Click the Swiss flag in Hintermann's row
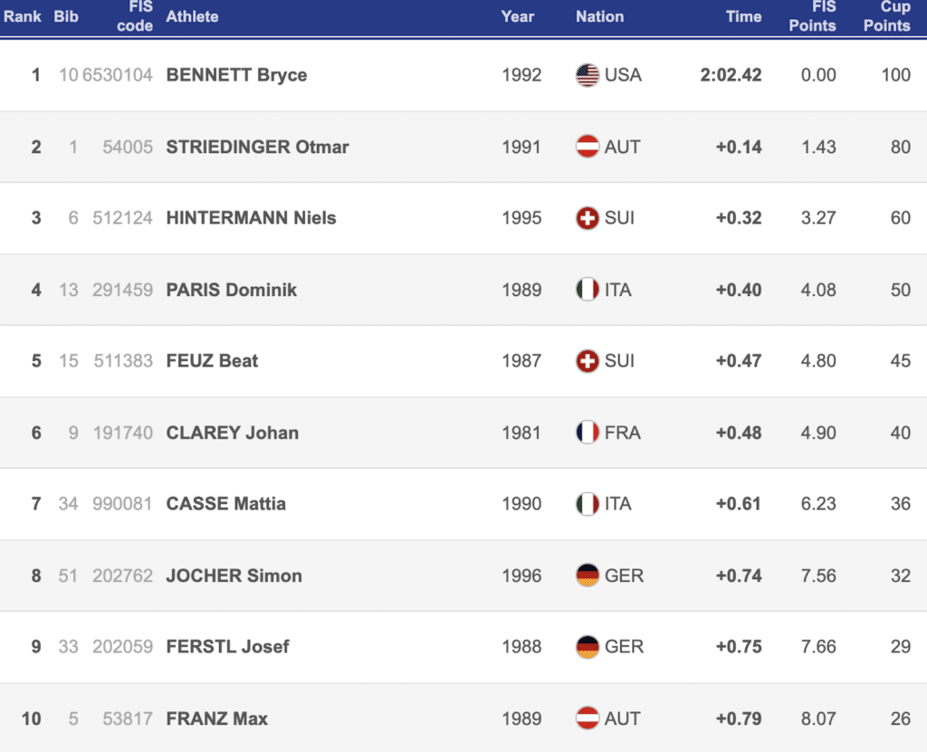927x752 pixels. point(588,218)
